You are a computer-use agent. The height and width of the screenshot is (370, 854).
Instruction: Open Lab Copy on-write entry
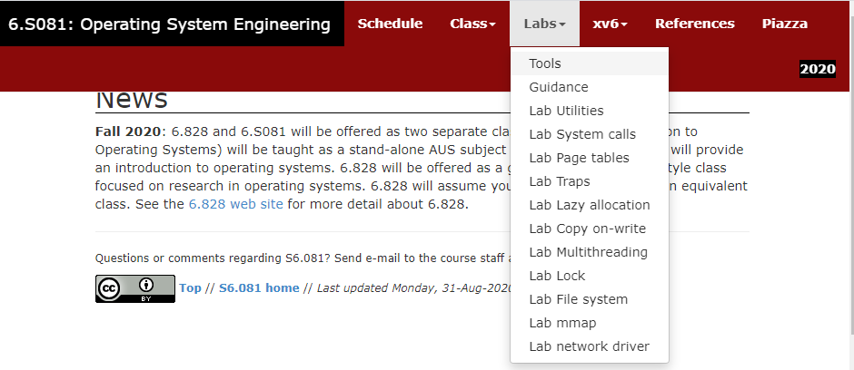click(x=587, y=229)
